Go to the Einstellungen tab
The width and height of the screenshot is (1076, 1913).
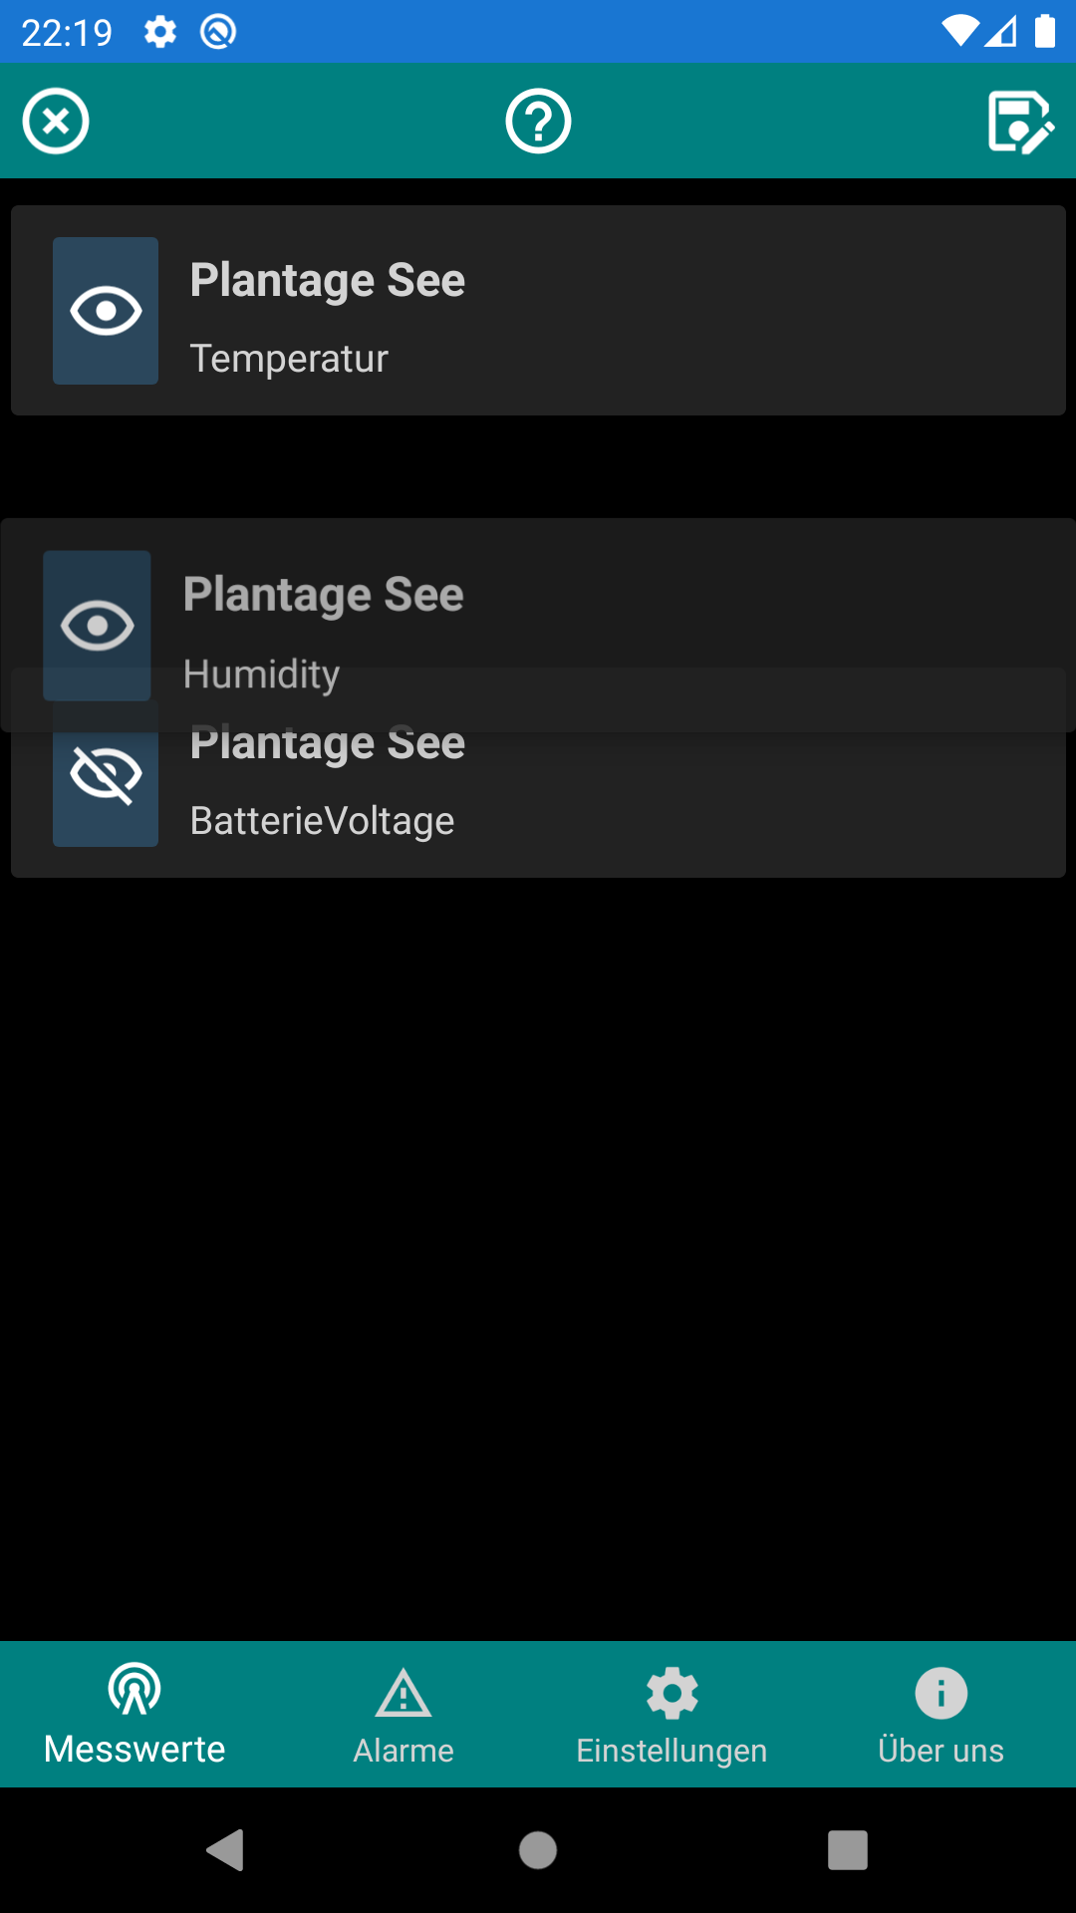click(x=672, y=1714)
